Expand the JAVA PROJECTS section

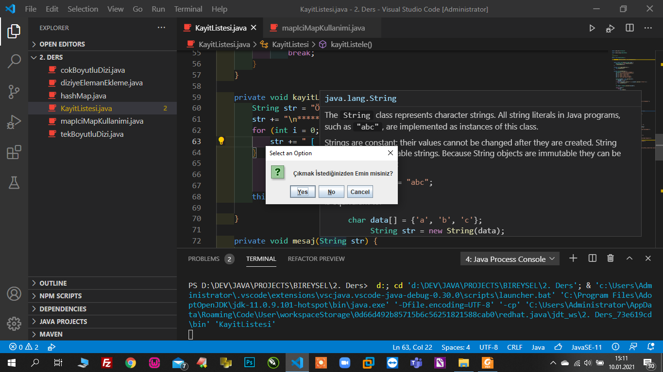[x=63, y=322]
